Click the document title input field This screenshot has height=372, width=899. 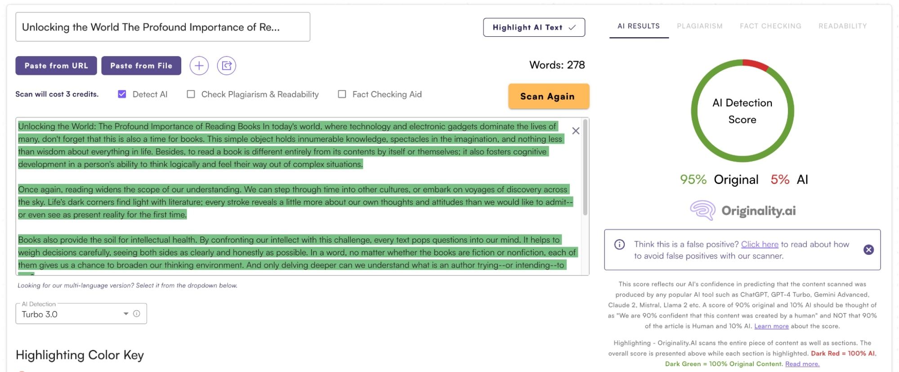[x=163, y=27]
